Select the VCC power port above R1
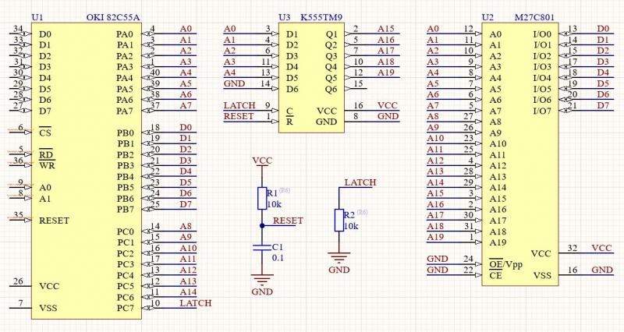This screenshot has width=624, height=332. (x=263, y=161)
